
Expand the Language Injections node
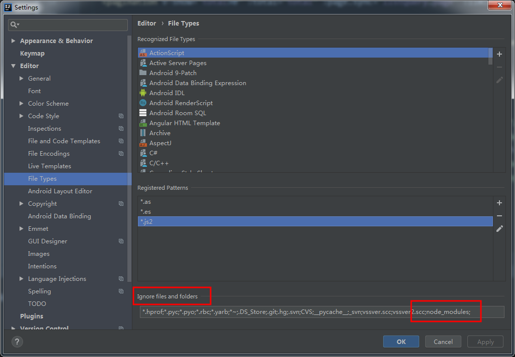[21, 278]
